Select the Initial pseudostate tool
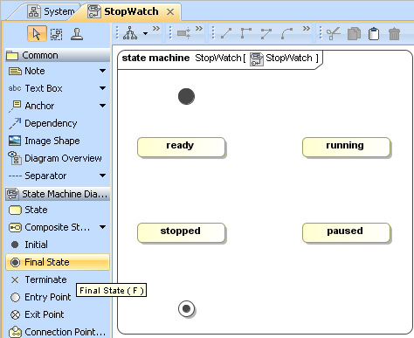The image size is (414, 338). pyautogui.click(x=29, y=245)
